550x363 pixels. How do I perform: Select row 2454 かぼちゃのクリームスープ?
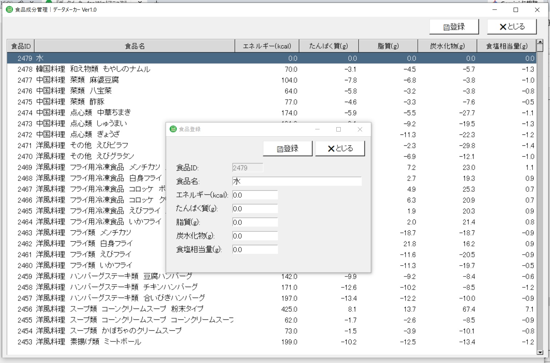click(x=272, y=331)
